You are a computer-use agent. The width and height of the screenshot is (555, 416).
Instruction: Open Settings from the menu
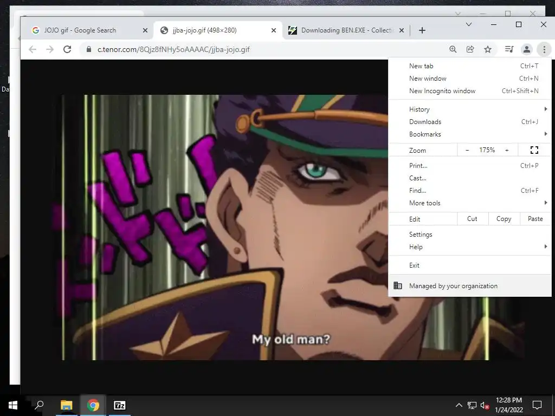coord(470,235)
